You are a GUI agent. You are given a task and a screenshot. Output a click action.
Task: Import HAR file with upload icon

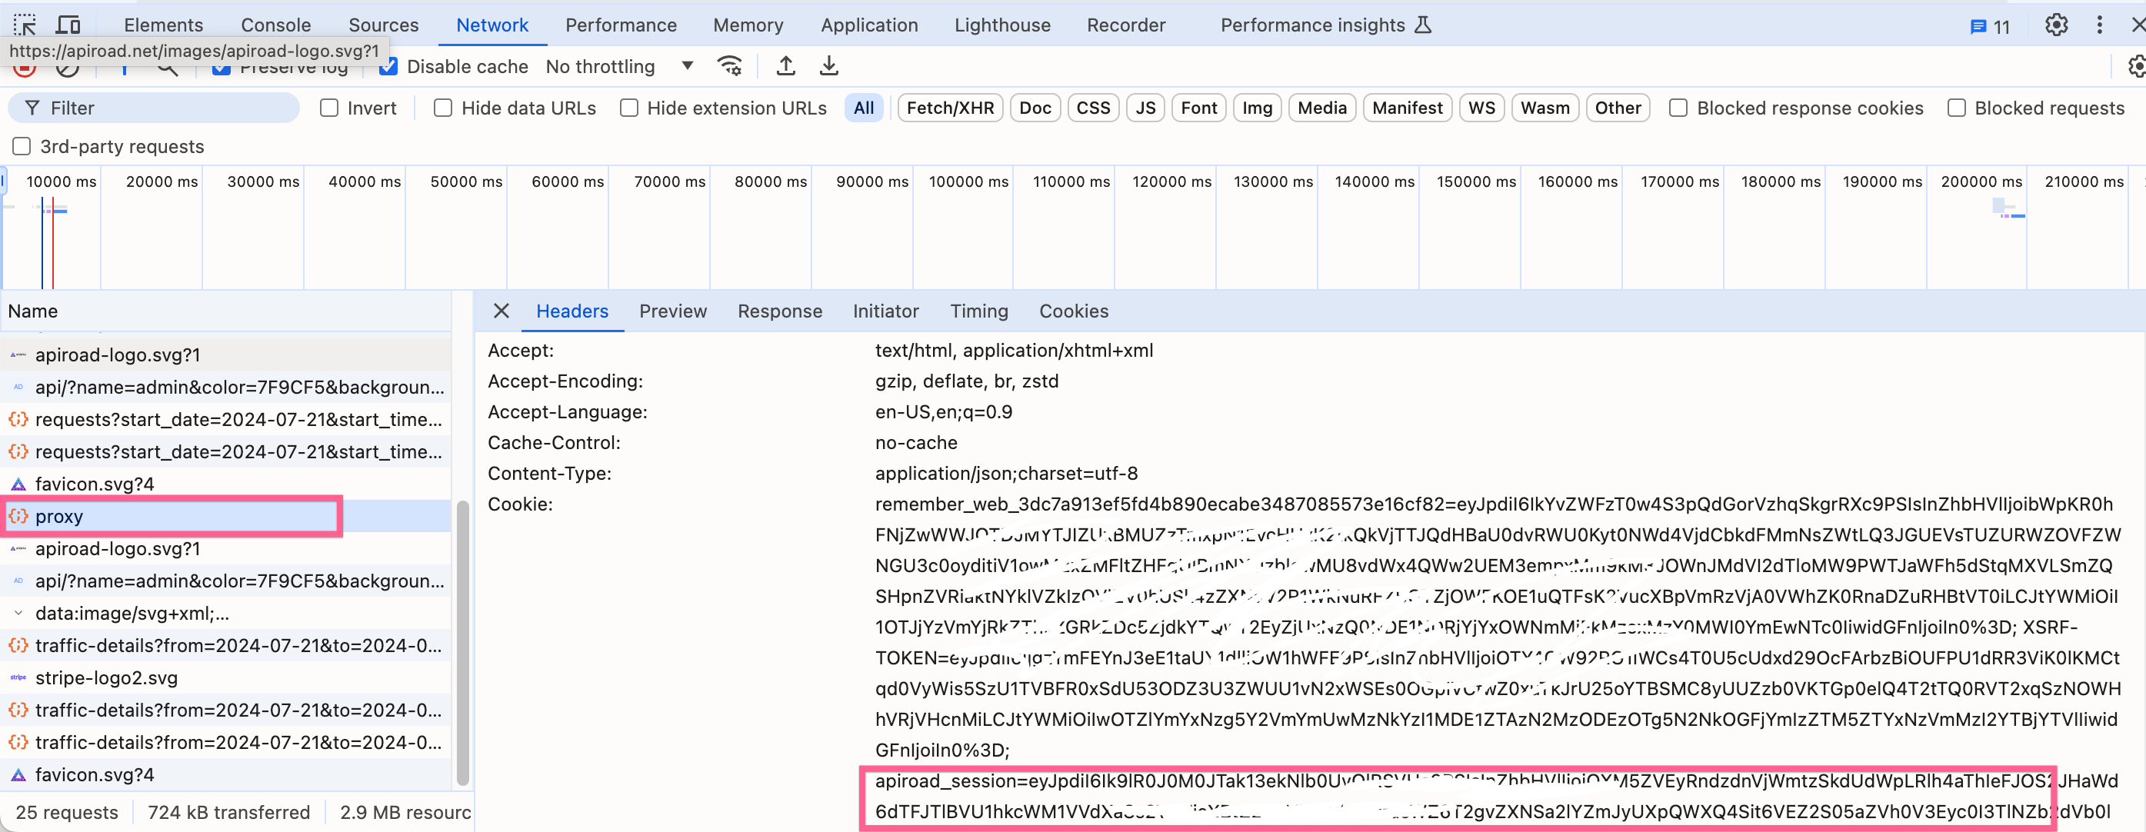[x=785, y=66]
